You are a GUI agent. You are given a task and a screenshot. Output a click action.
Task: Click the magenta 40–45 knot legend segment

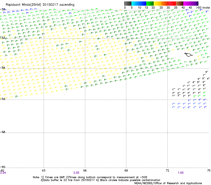coord(187,3)
